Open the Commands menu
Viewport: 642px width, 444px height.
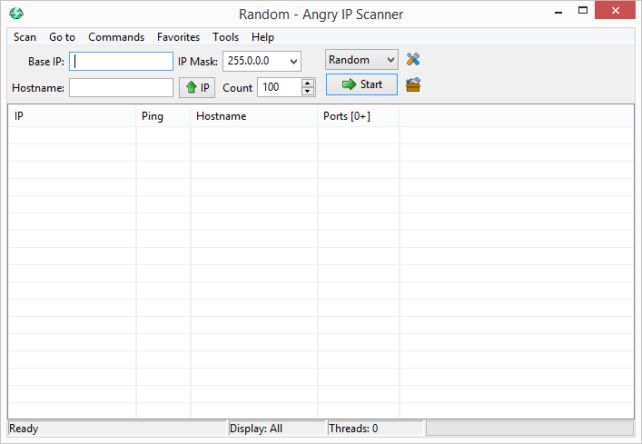[116, 37]
